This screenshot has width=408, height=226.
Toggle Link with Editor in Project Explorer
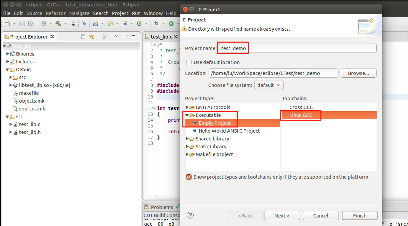tap(91, 36)
